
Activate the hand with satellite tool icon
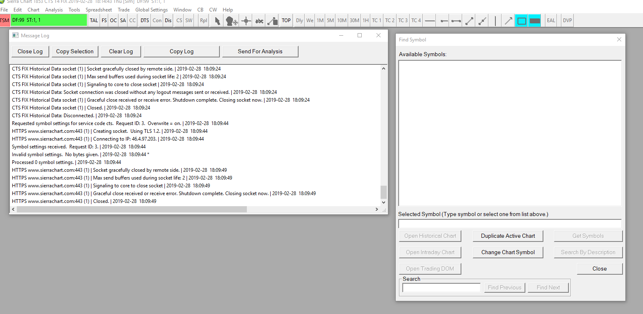232,20
